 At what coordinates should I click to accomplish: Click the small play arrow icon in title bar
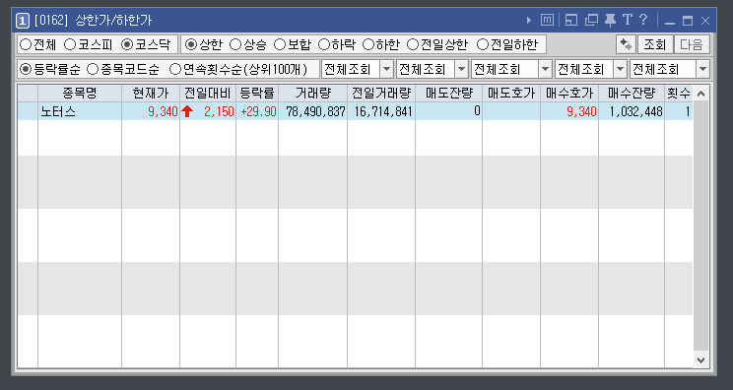pyautogui.click(x=529, y=21)
